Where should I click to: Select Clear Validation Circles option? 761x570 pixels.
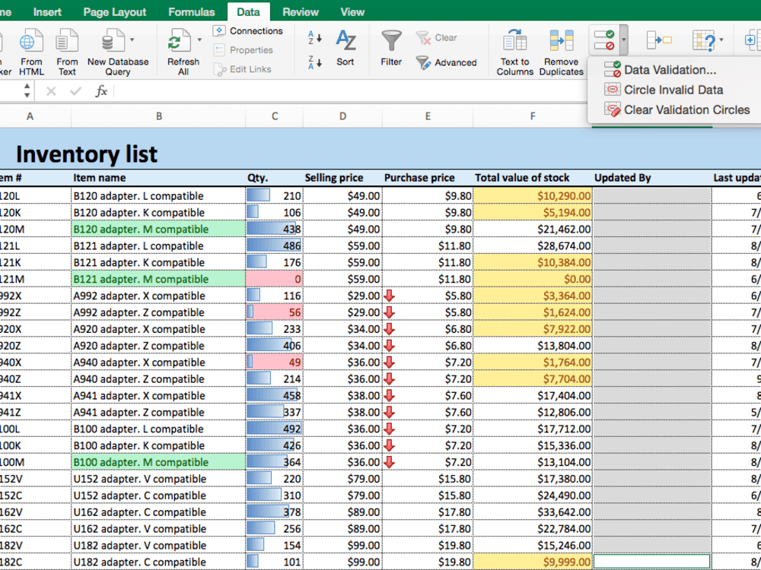pos(677,109)
